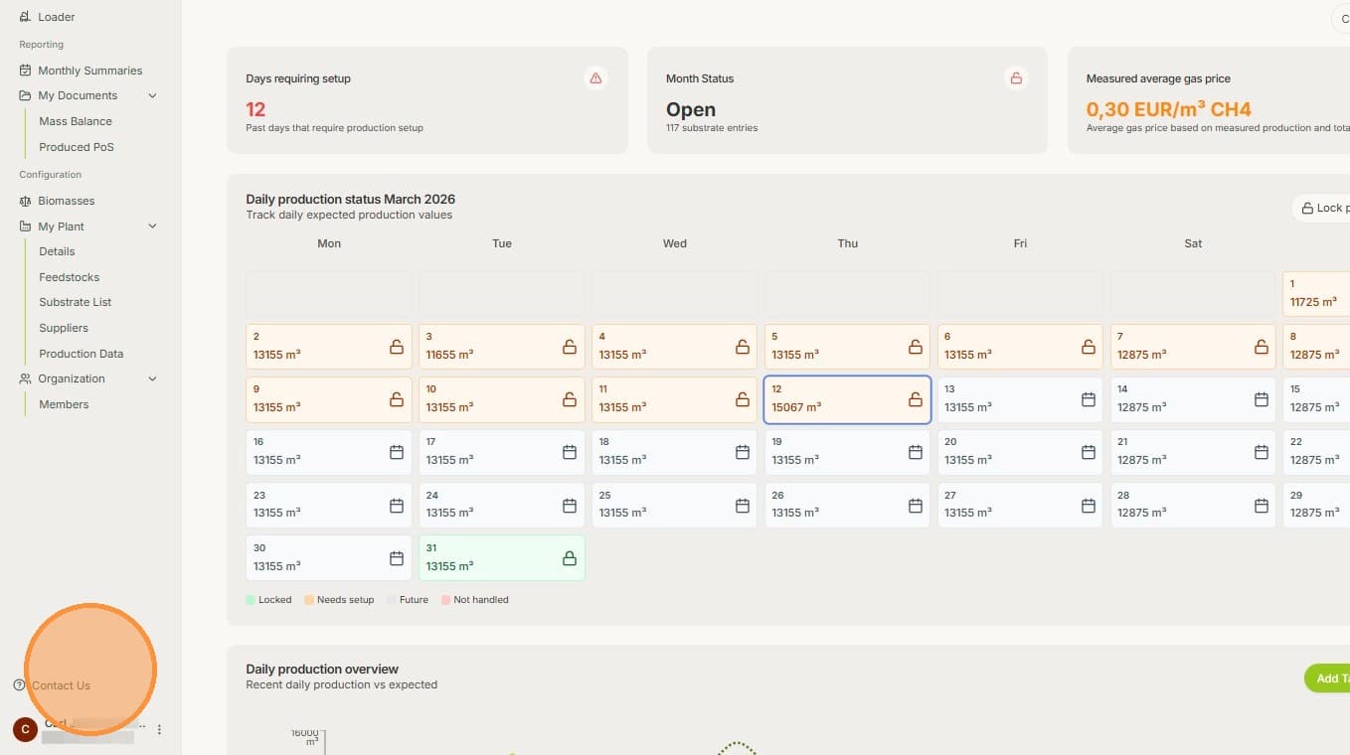Select day 23 cell in the calendar
Viewport: 1350px width, 755px height.
(329, 506)
